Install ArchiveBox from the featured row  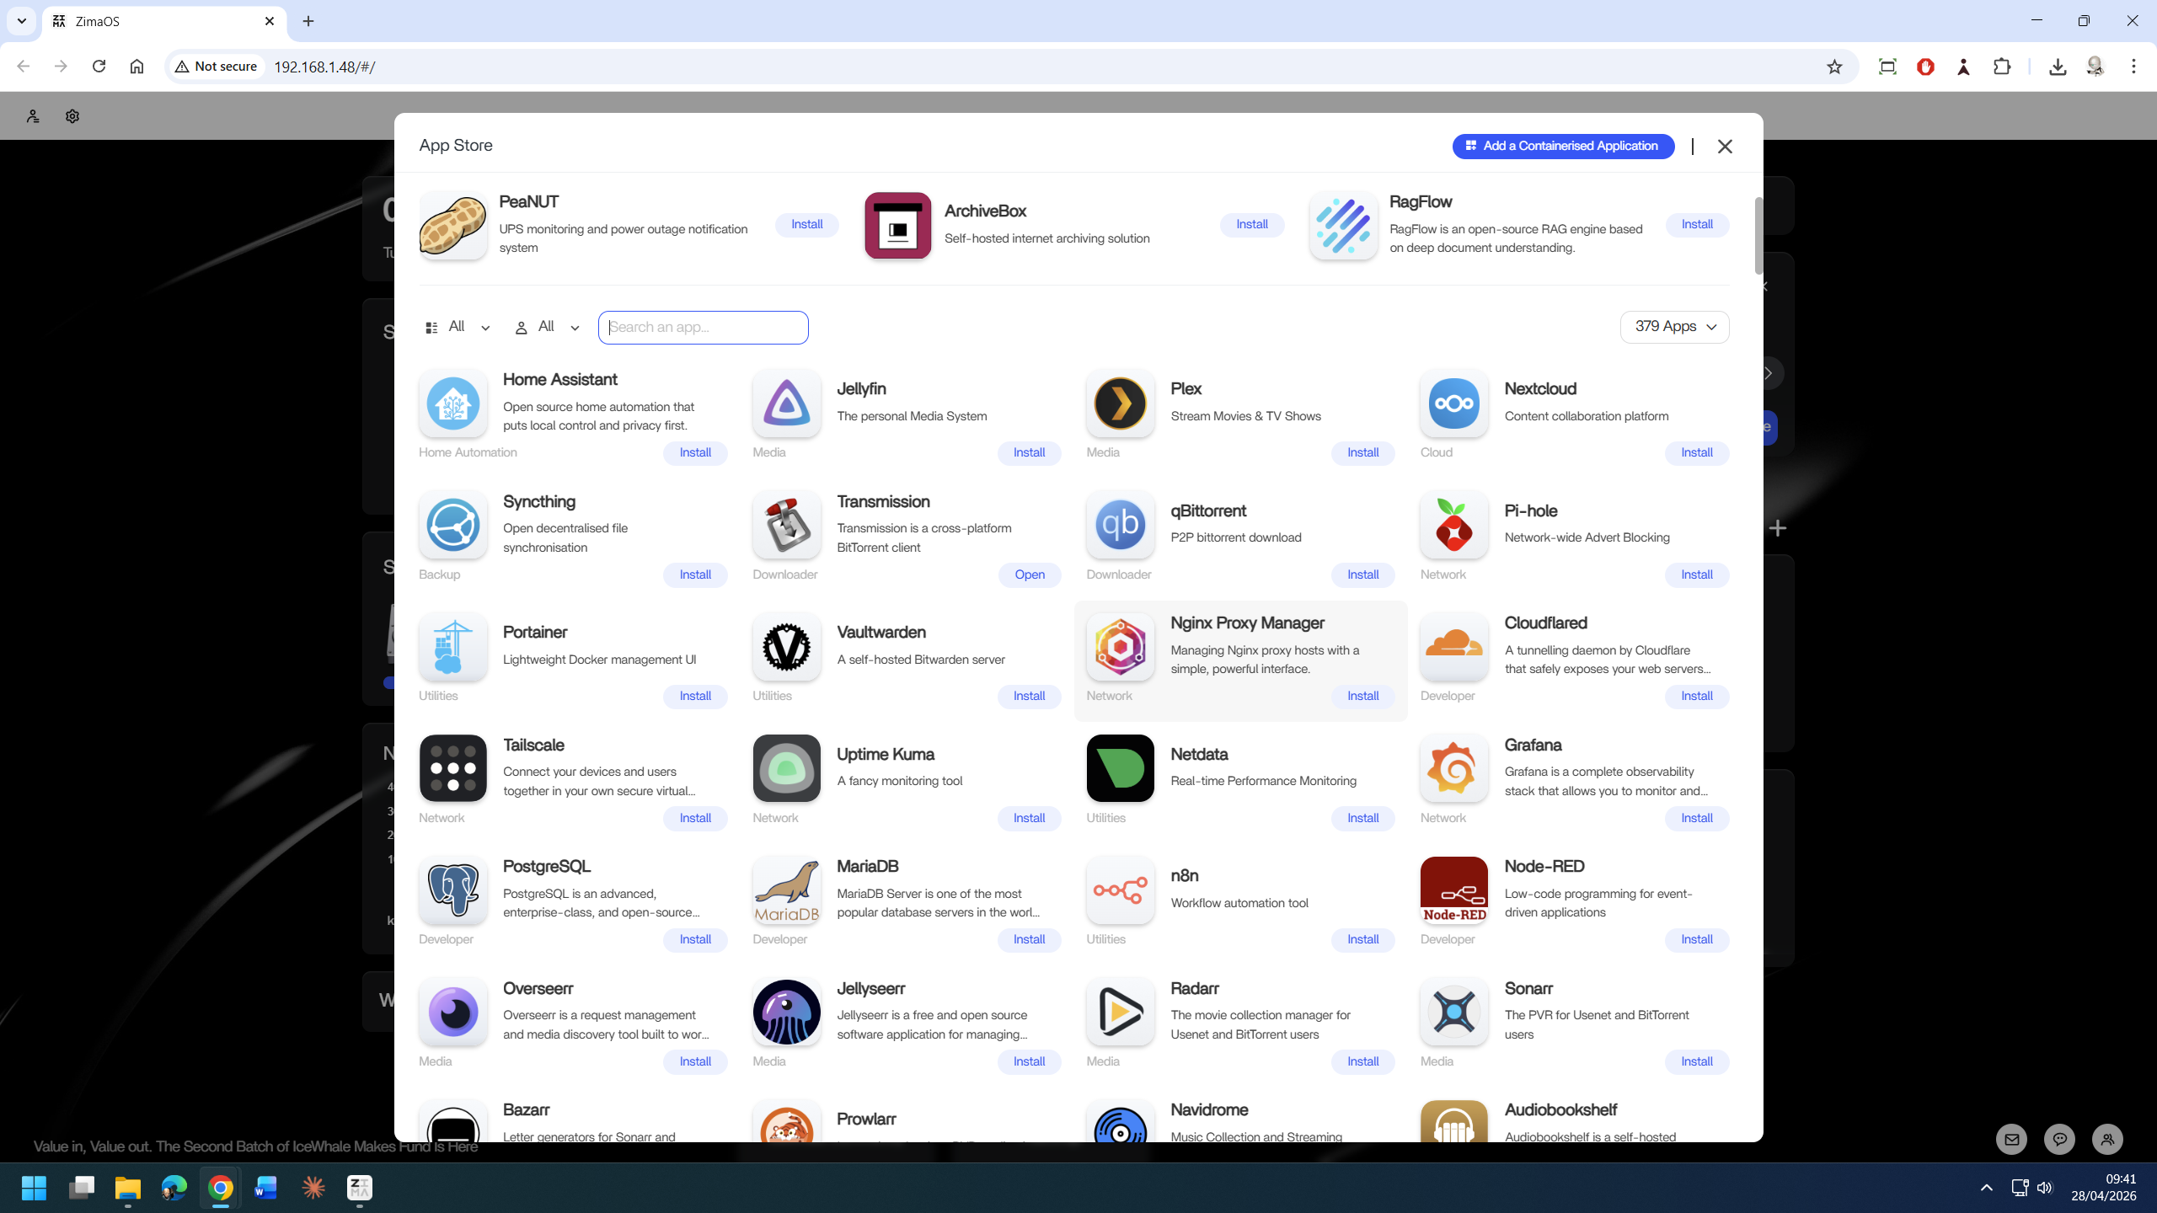tap(1251, 224)
